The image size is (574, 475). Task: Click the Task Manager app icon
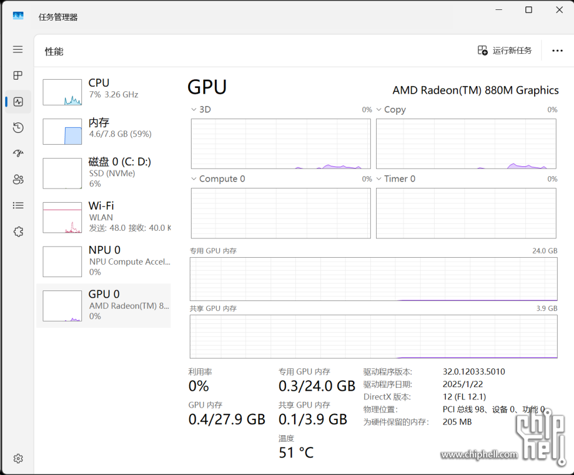pos(18,16)
